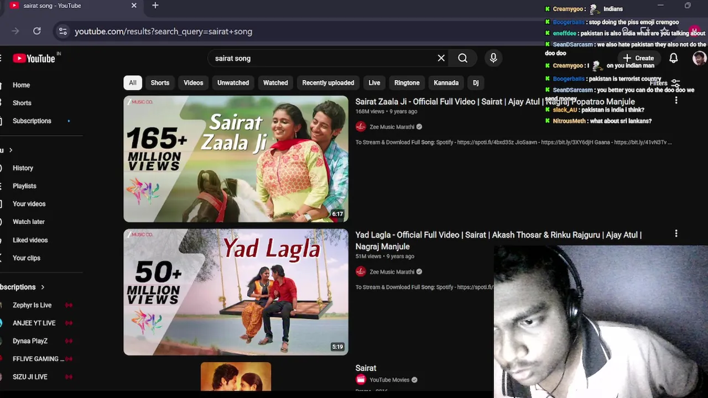Select the Shorts filter chip
Image resolution: width=708 pixels, height=398 pixels.
160,83
